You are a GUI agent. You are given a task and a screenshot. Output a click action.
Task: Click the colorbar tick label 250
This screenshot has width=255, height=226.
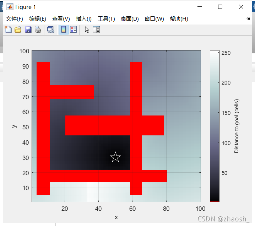(x=226, y=53)
